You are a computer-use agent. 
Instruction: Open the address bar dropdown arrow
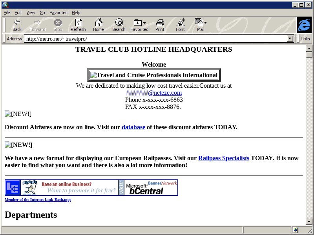click(x=290, y=39)
